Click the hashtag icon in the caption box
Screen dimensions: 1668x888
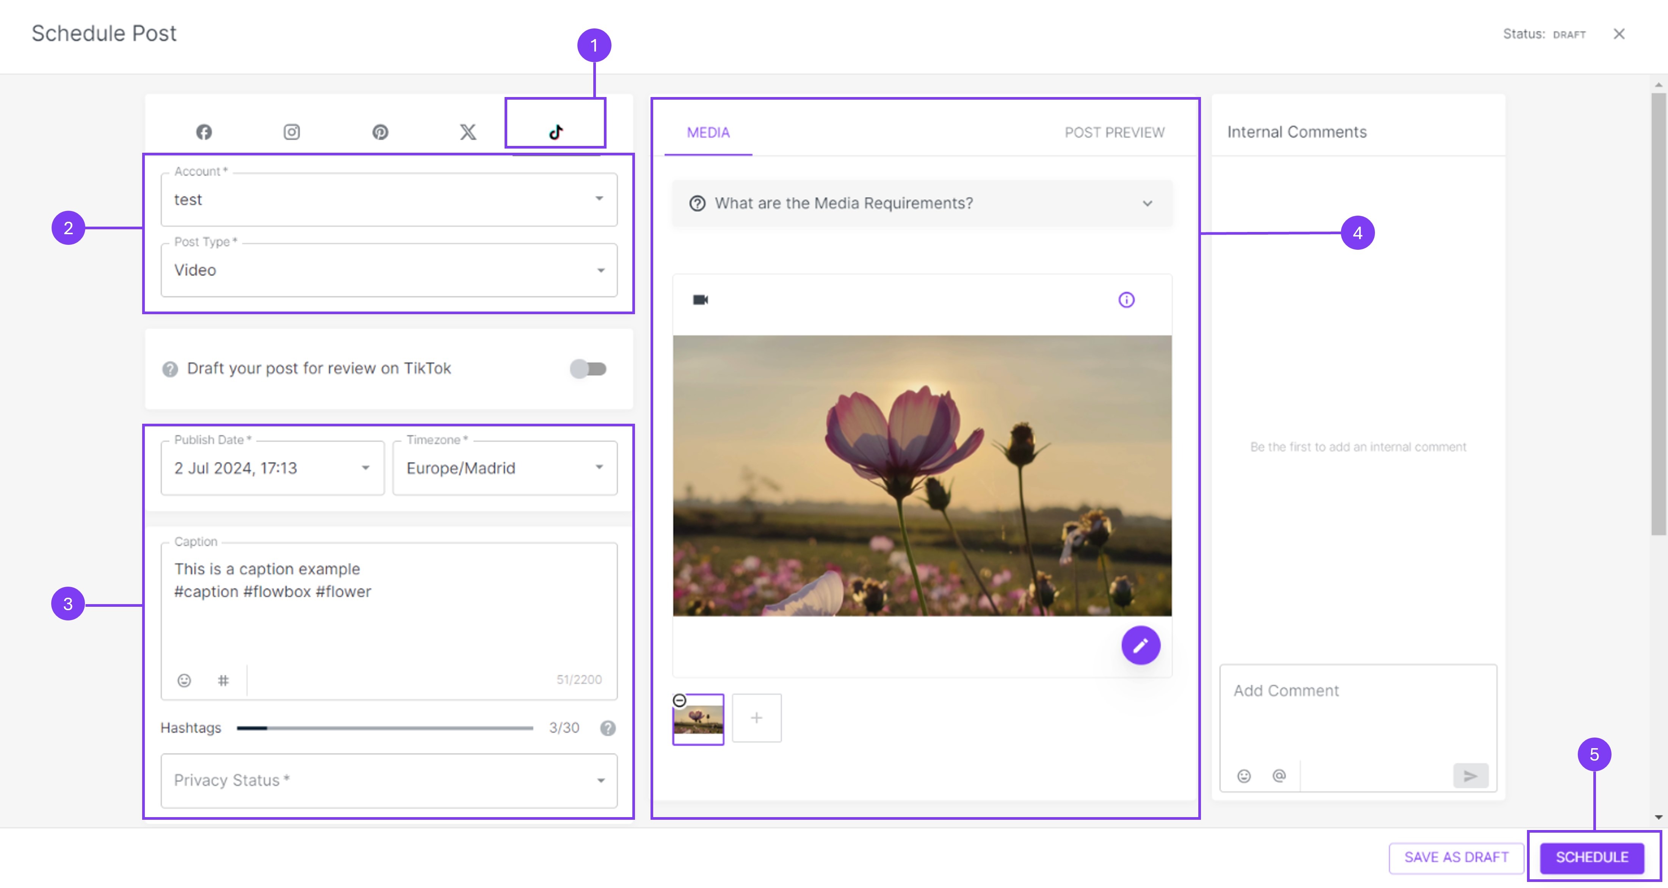click(223, 680)
